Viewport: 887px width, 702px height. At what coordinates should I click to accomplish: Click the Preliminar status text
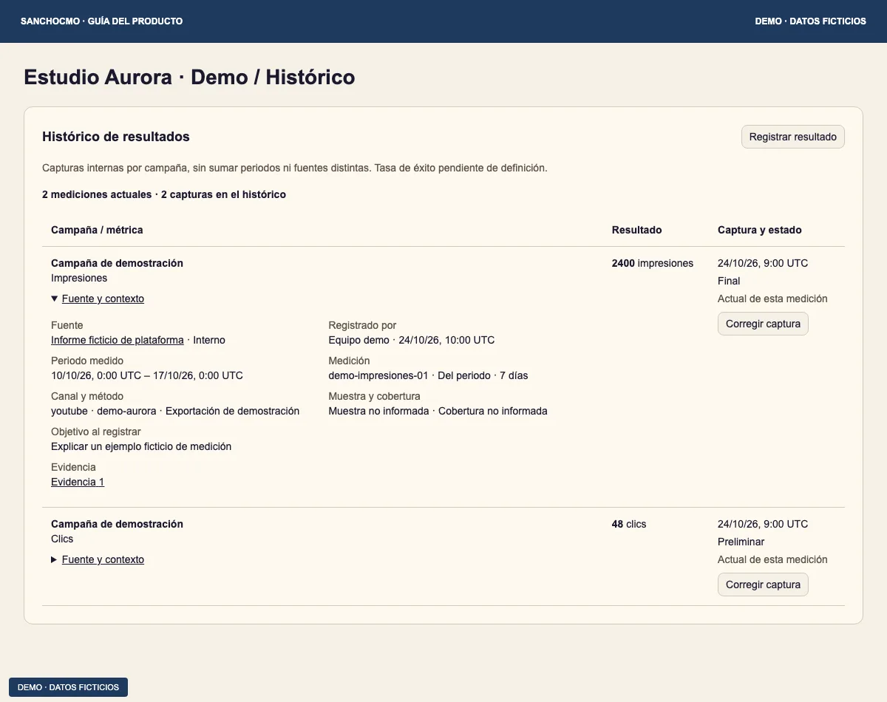(741, 542)
